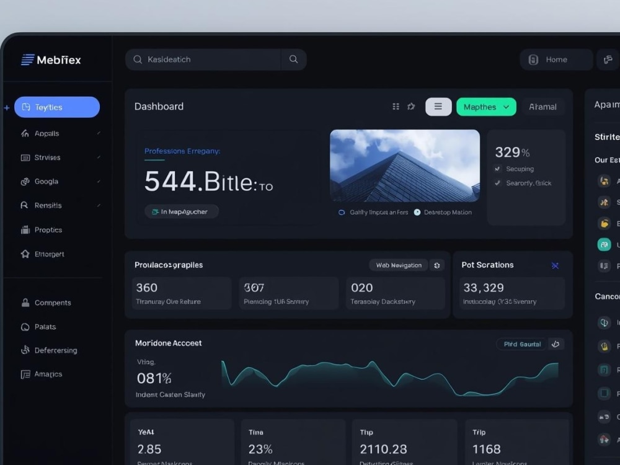The height and width of the screenshot is (465, 620).
Task: Click the Defercersing icon in sidebar
Action: pos(25,350)
